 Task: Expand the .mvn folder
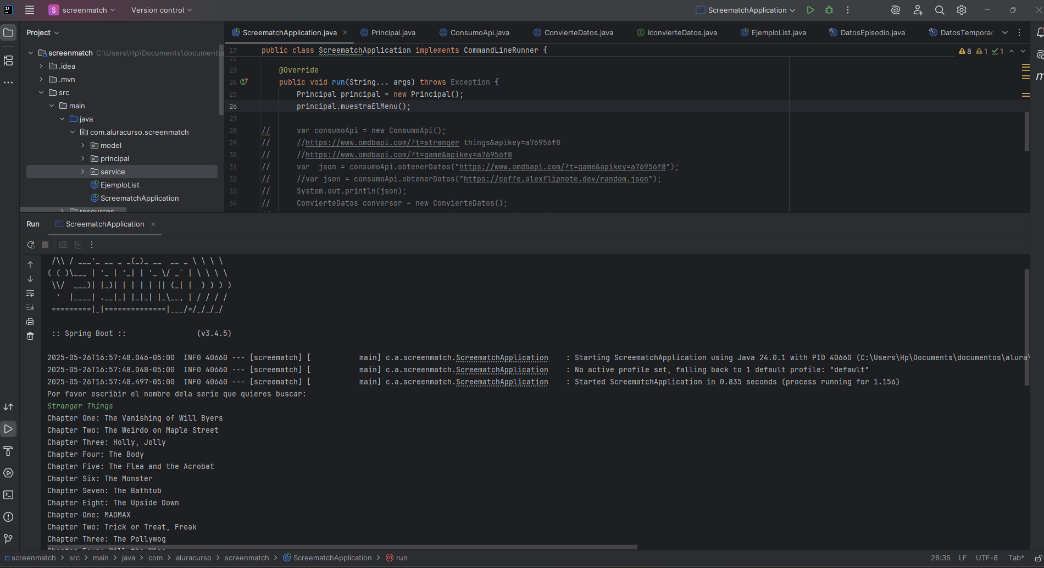pos(41,79)
